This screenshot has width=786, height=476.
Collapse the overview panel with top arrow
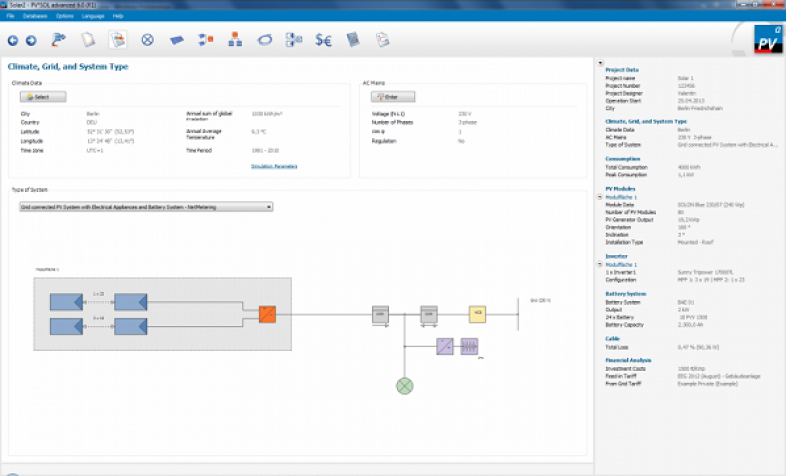[x=600, y=63]
